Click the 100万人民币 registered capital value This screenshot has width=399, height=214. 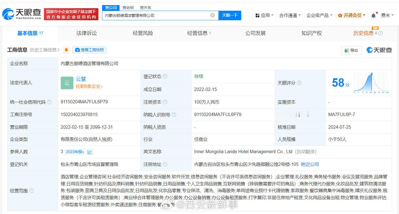[x=207, y=102]
